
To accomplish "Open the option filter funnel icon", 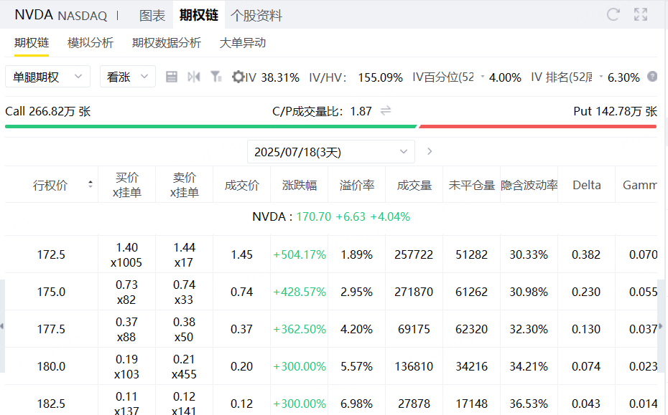I will tap(216, 77).
